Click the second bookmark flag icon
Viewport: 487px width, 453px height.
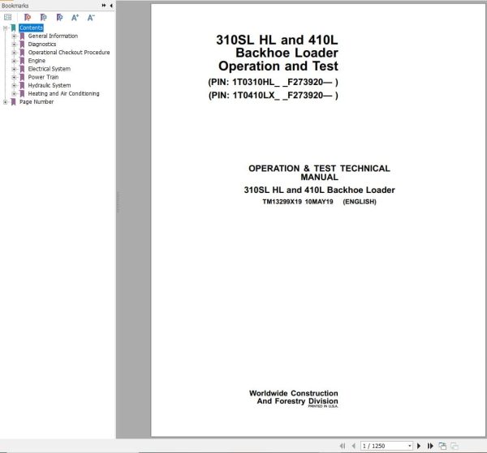(44, 17)
